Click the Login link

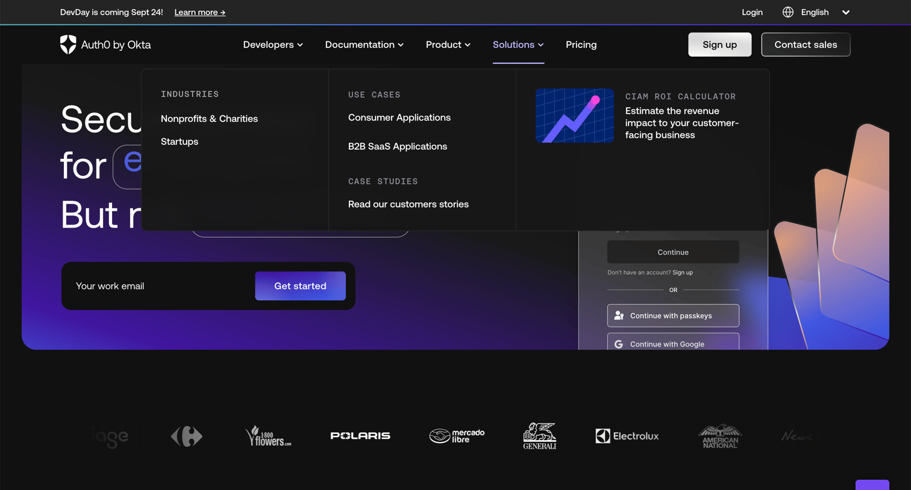pyautogui.click(x=753, y=12)
